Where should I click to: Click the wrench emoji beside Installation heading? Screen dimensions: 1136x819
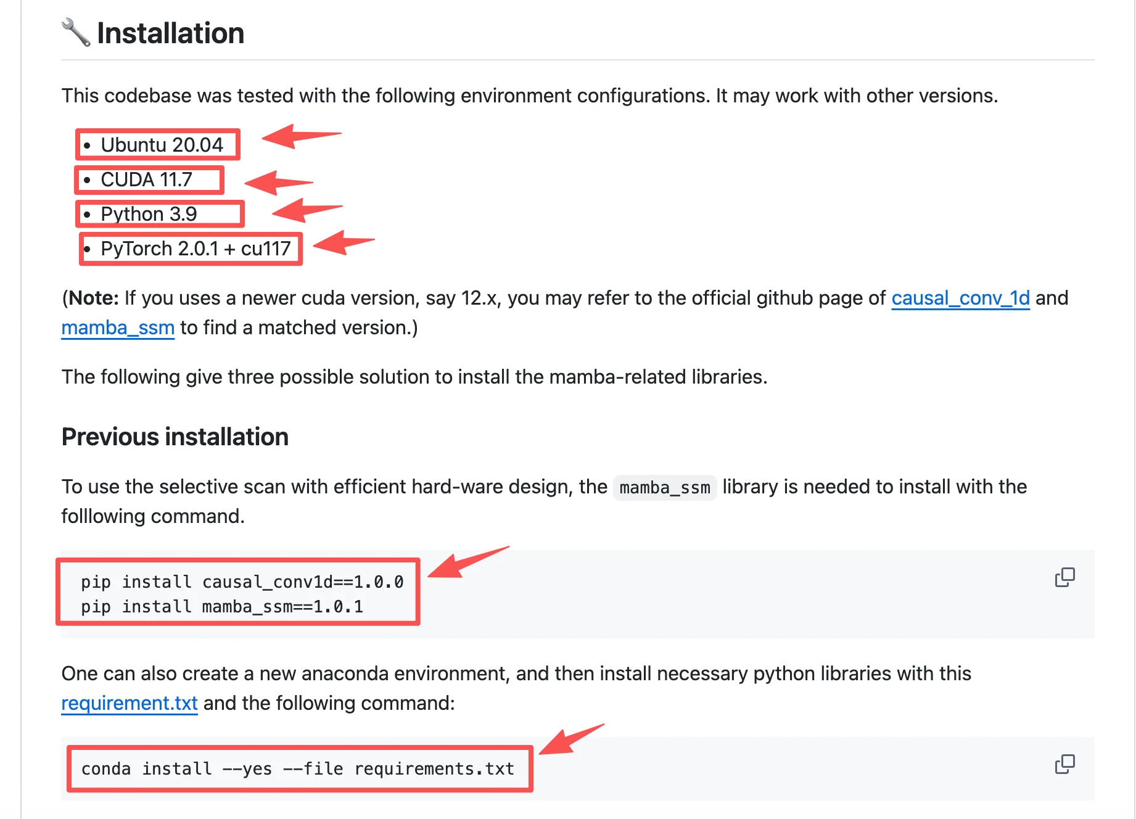76,32
